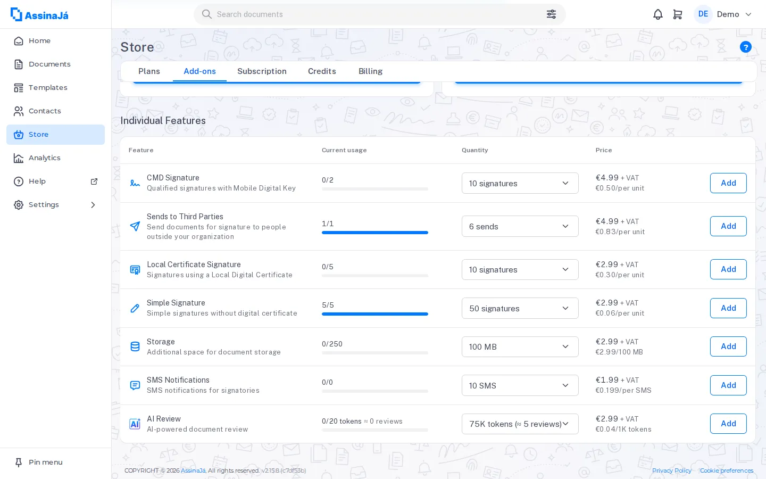Open CMD Signature quantity dropdown
Image resolution: width=766 pixels, height=479 pixels.
[520, 183]
